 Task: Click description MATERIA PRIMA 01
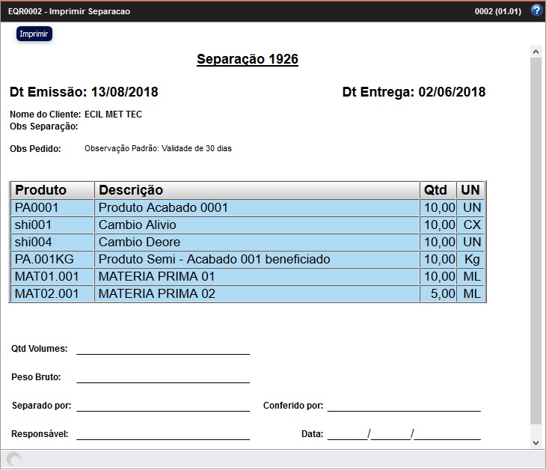(x=157, y=276)
